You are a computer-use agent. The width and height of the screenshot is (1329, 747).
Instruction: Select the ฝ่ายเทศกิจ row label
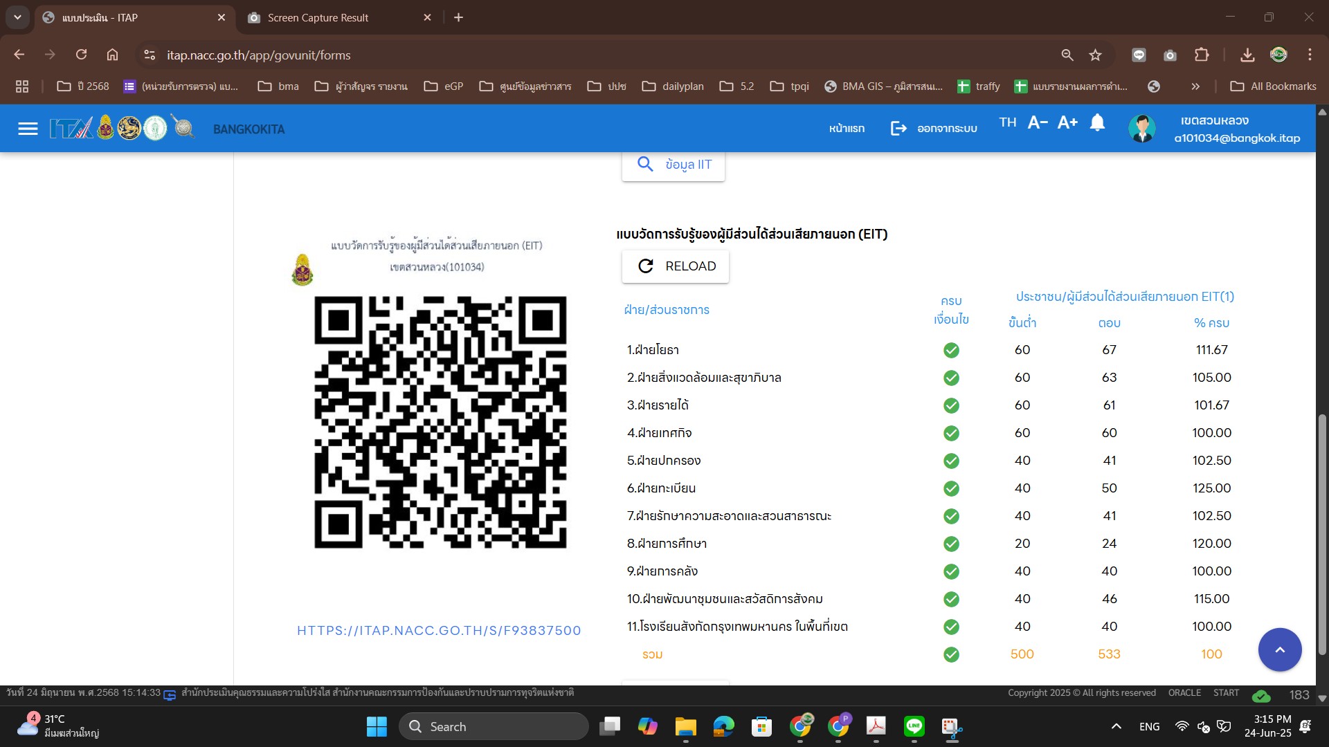(659, 433)
